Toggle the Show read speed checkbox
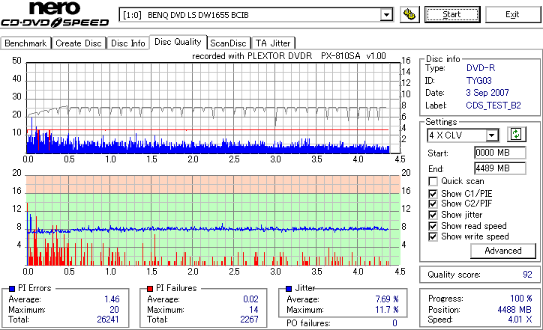Viewport: 543px width, 330px height. (x=433, y=226)
